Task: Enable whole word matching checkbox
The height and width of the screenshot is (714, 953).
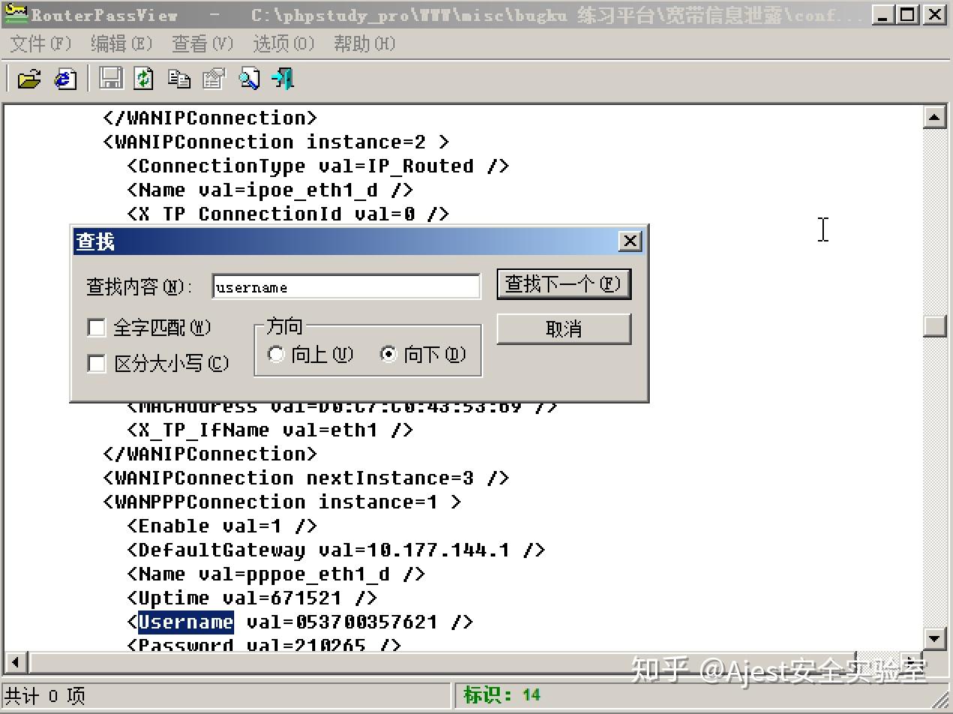Action: 96,327
